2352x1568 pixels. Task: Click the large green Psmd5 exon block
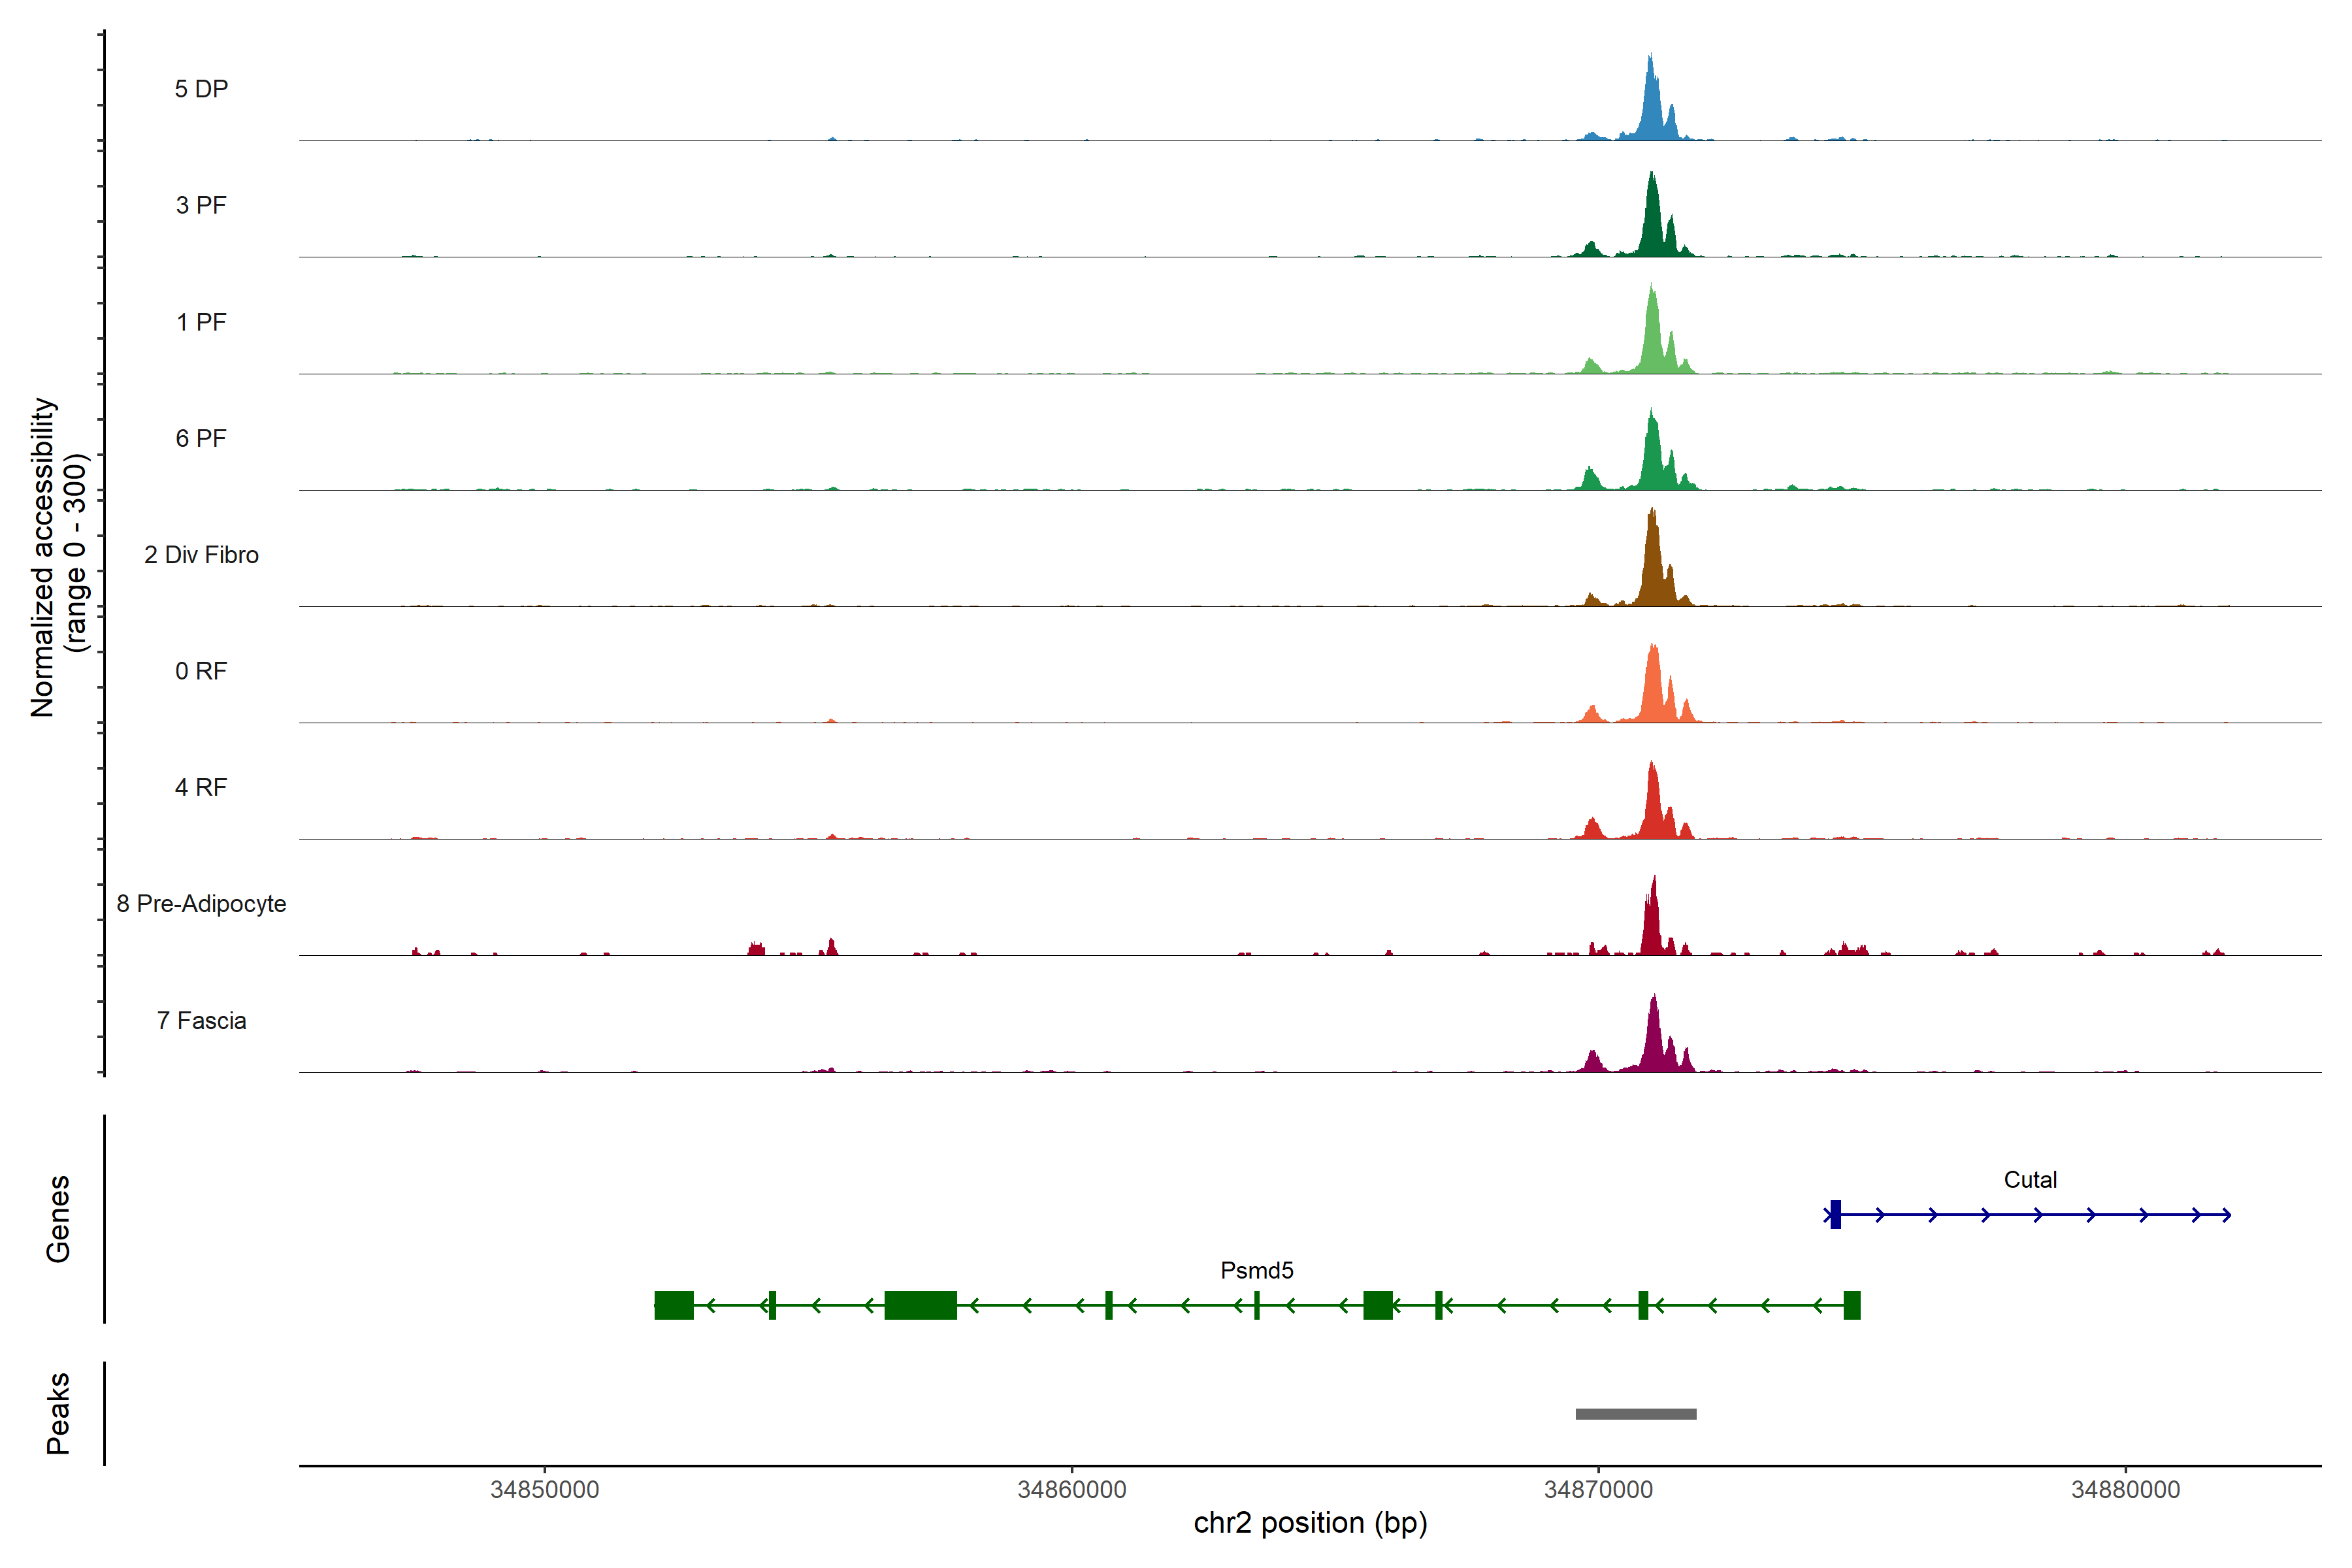click(x=920, y=1306)
